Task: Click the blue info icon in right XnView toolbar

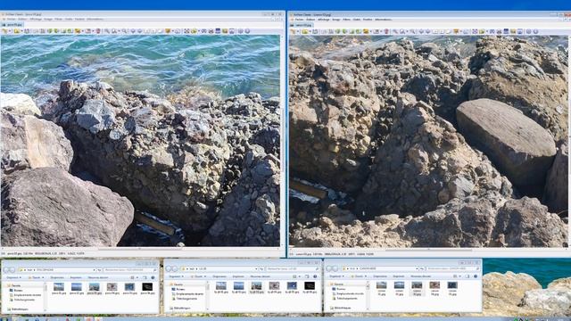Action: 535,32
